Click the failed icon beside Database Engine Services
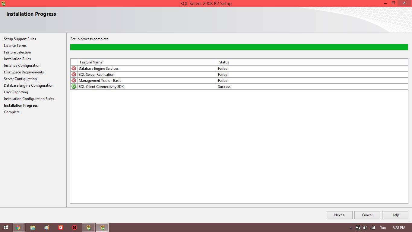 (74, 69)
